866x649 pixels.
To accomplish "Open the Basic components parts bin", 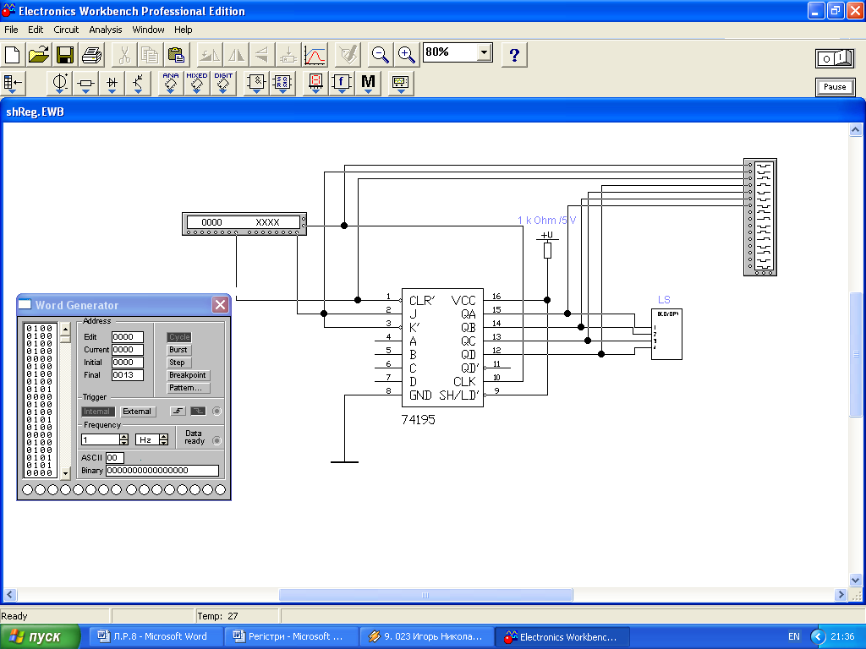I will point(85,83).
